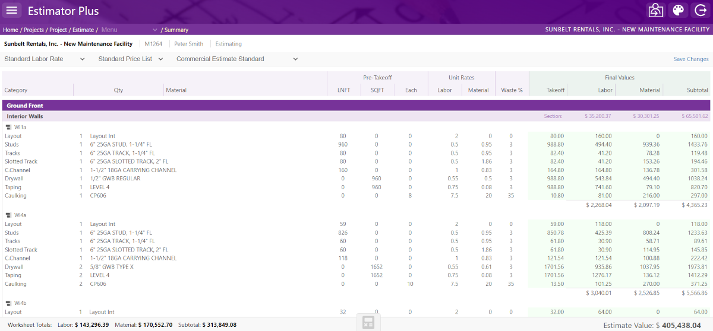Click the Wi4a wall assembly icon
The image size is (713, 331).
9,215
